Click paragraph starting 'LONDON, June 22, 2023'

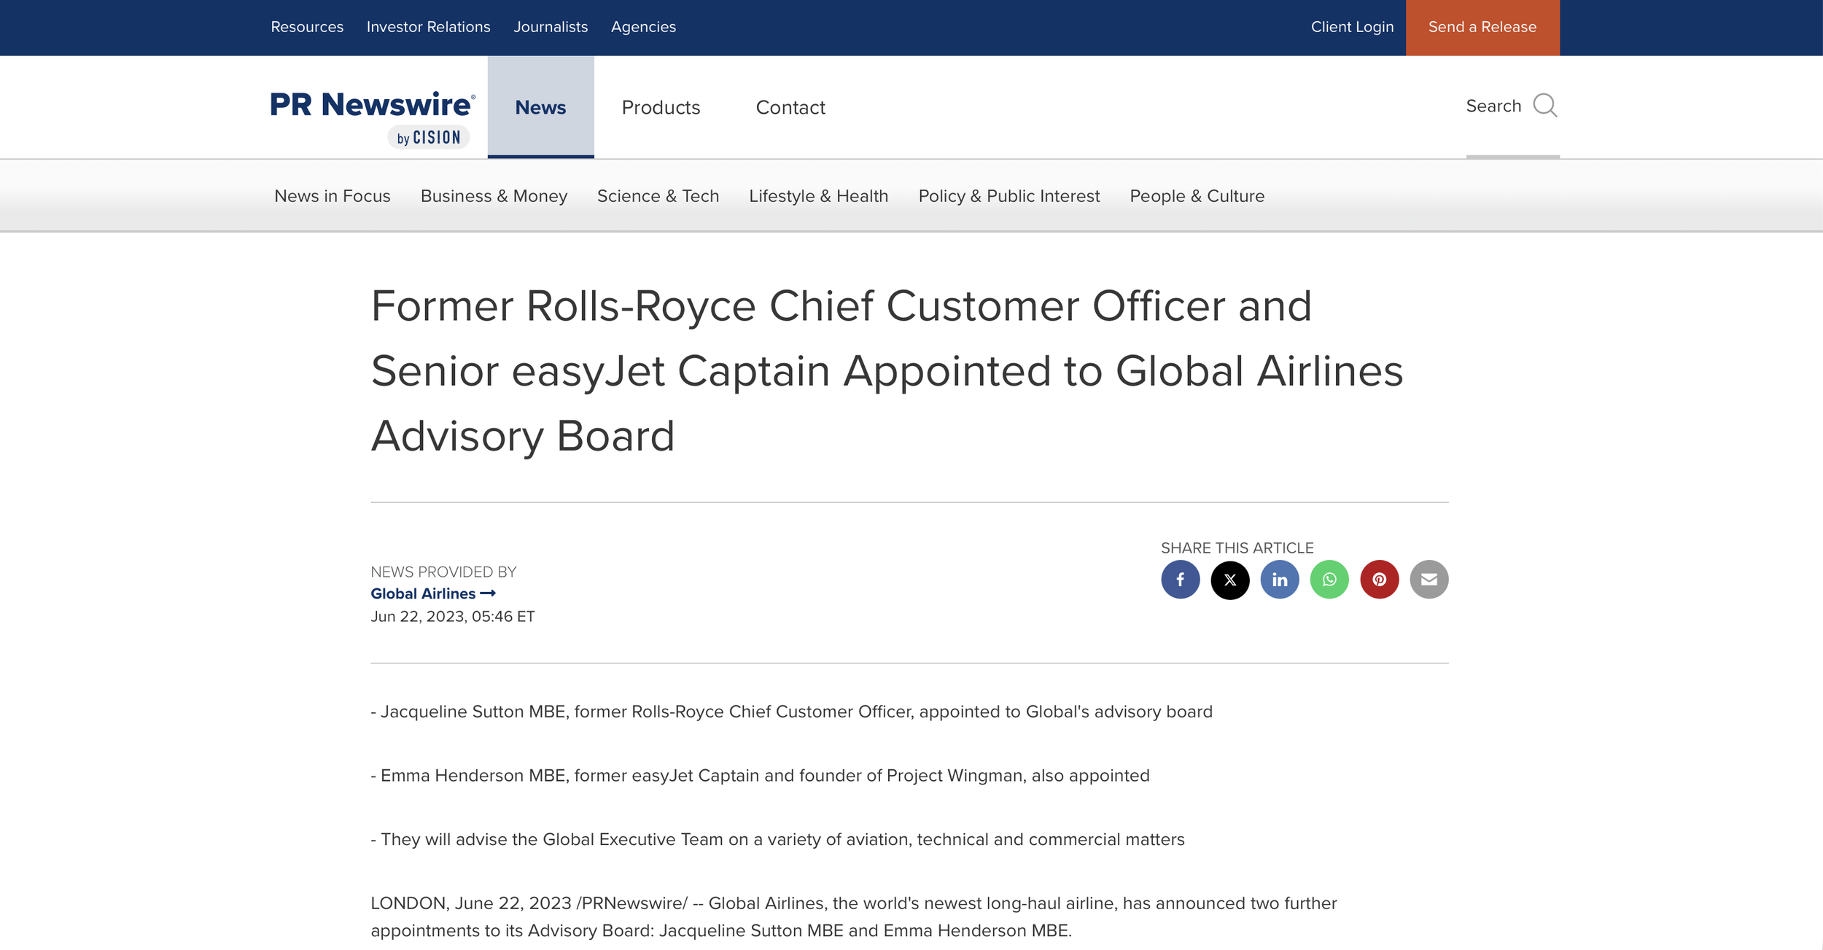pyautogui.click(x=854, y=917)
